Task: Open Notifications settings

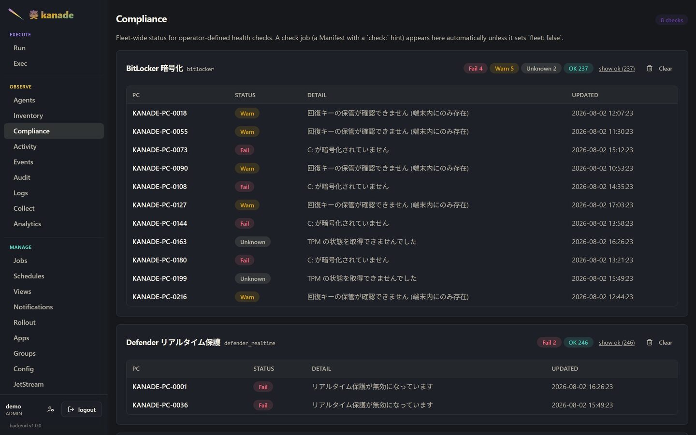Action: (x=54, y=307)
